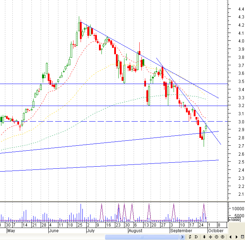This screenshot has width=245, height=240.
Task: Click date label '14' under May
Action: coord(25,225)
